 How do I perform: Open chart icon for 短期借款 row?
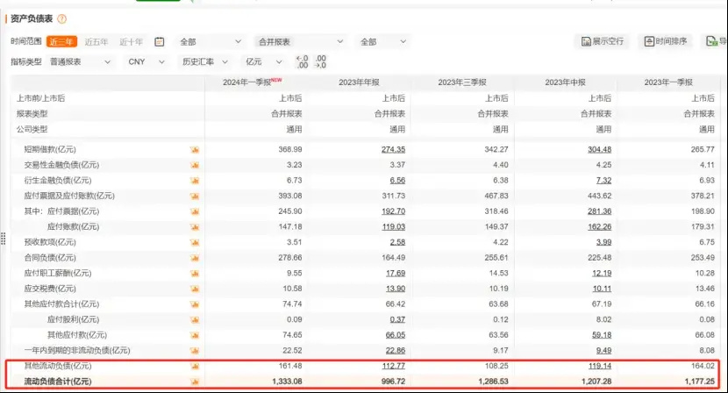195,150
